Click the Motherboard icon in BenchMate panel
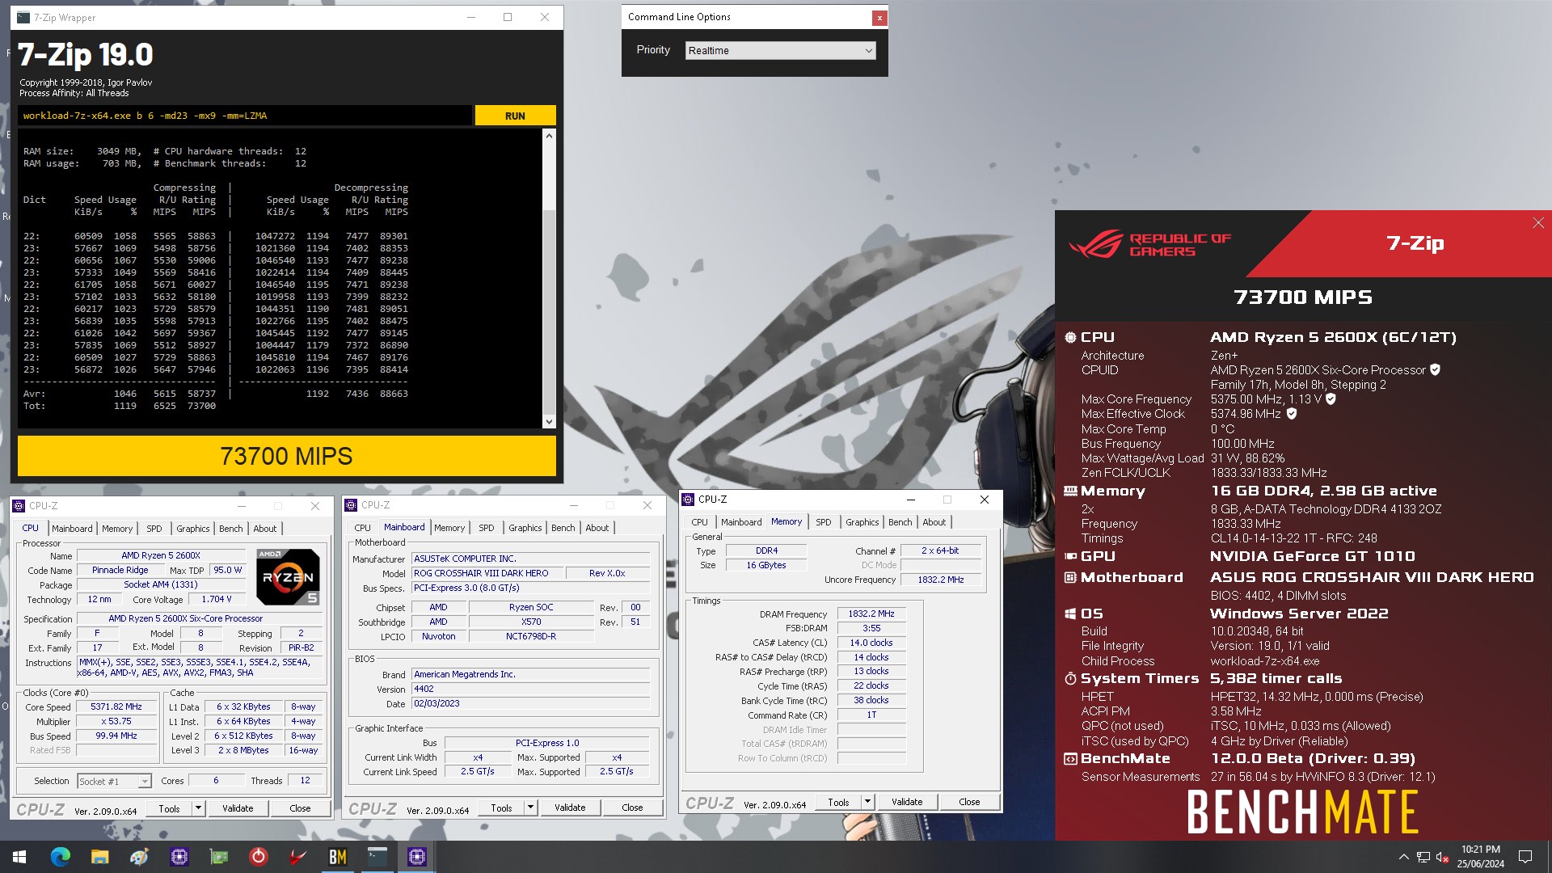 [x=1070, y=578]
